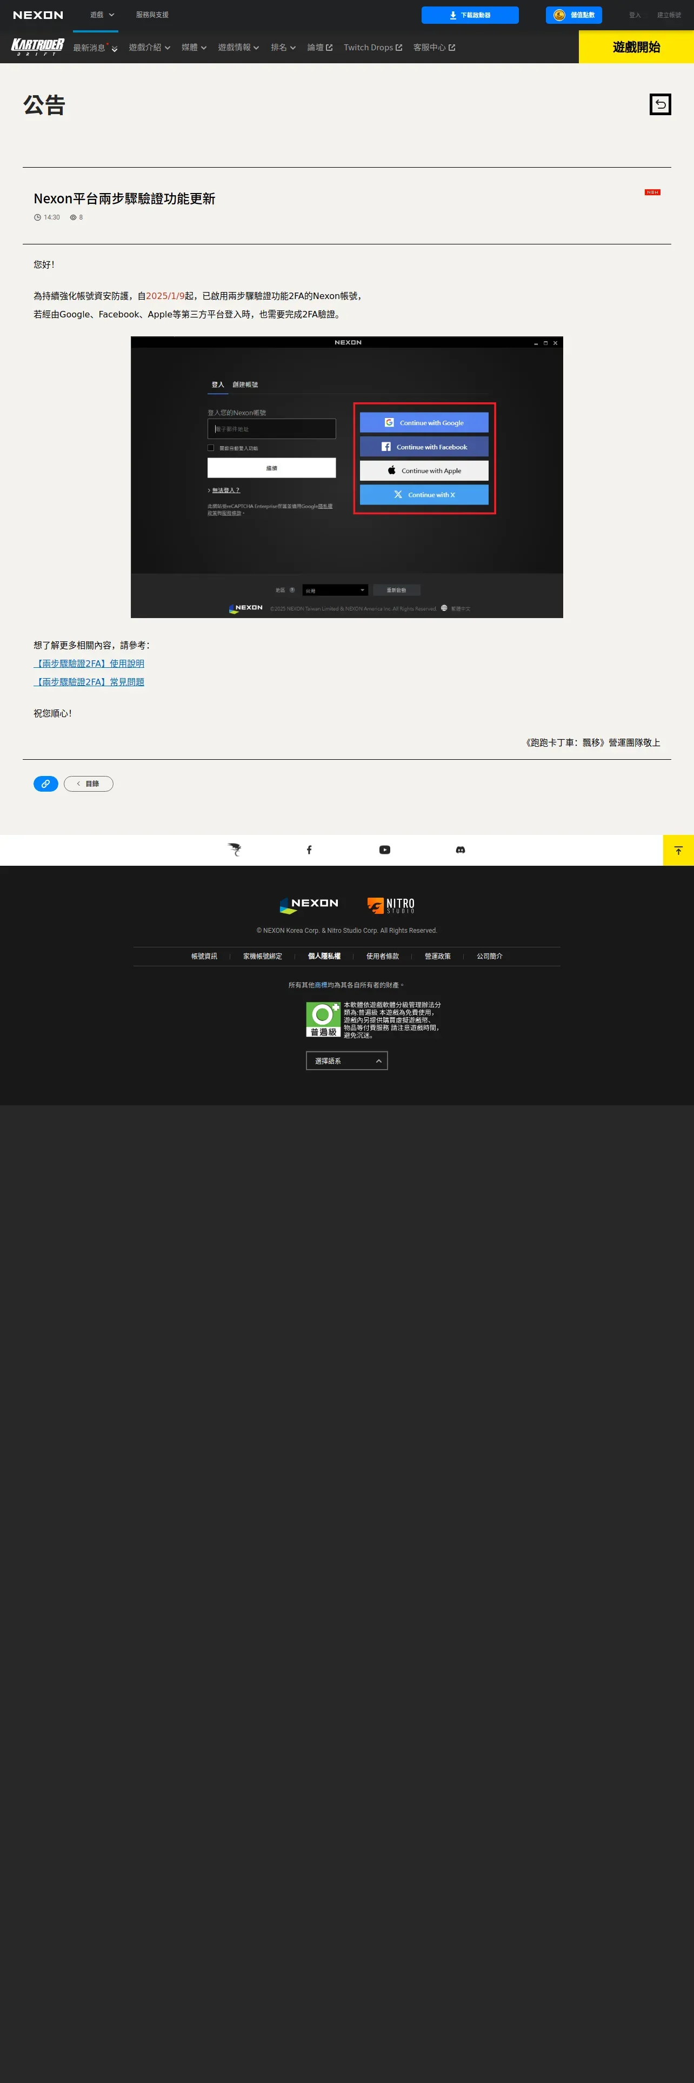Click the 儲值點數 button

573,15
